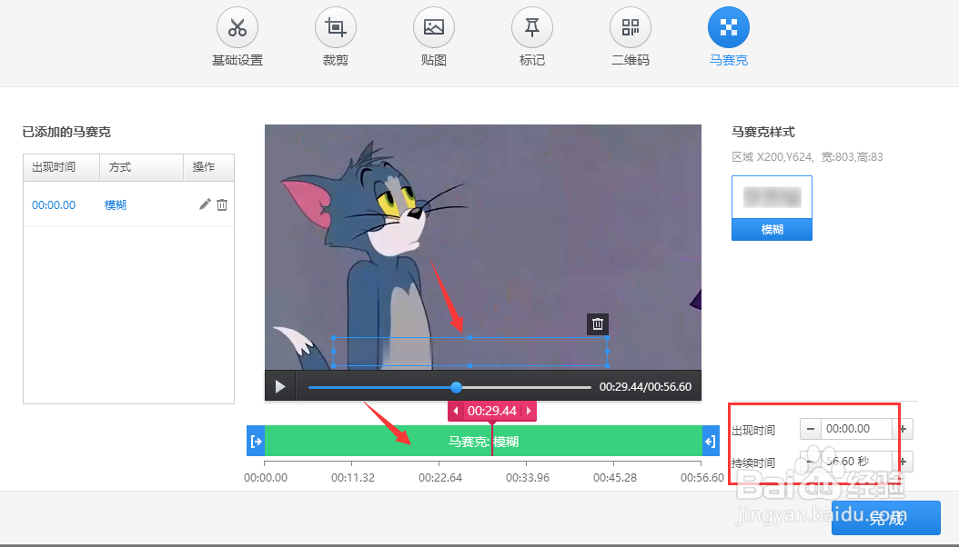
Task: Step the 00:29.44 marker forward
Action: (529, 411)
